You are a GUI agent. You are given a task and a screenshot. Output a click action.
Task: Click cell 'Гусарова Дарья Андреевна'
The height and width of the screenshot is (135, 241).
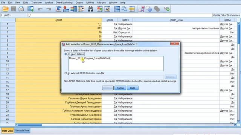pos(59,115)
